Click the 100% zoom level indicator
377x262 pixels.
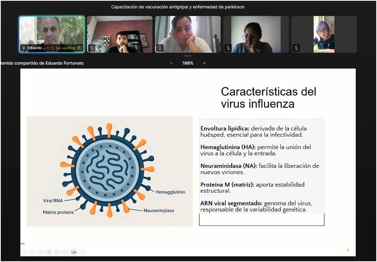[x=188, y=63]
